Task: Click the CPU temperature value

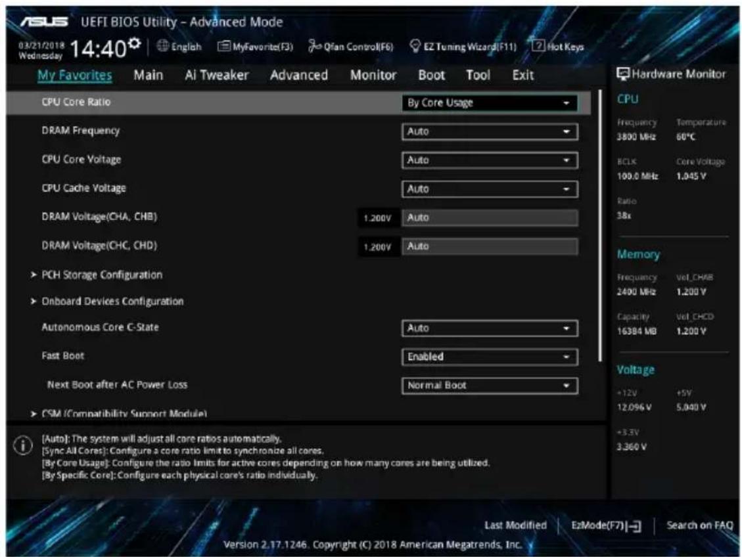Action: (685, 137)
